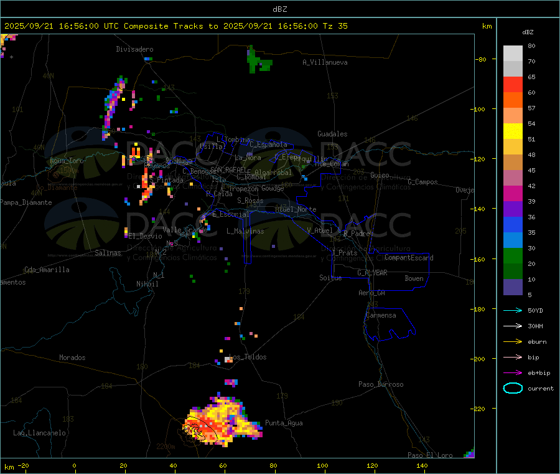Pick the red 60-65 dBZ legend swatch
Image resolution: width=560 pixels, height=474 pixels.
513,85
